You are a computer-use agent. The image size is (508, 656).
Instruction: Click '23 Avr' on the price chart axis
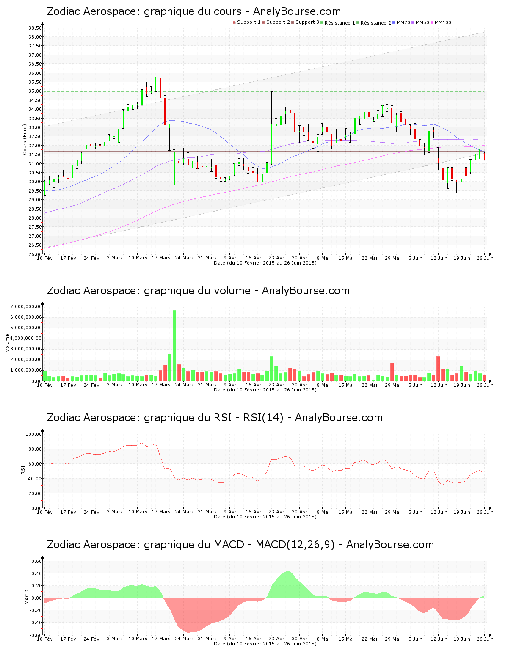coord(276,258)
